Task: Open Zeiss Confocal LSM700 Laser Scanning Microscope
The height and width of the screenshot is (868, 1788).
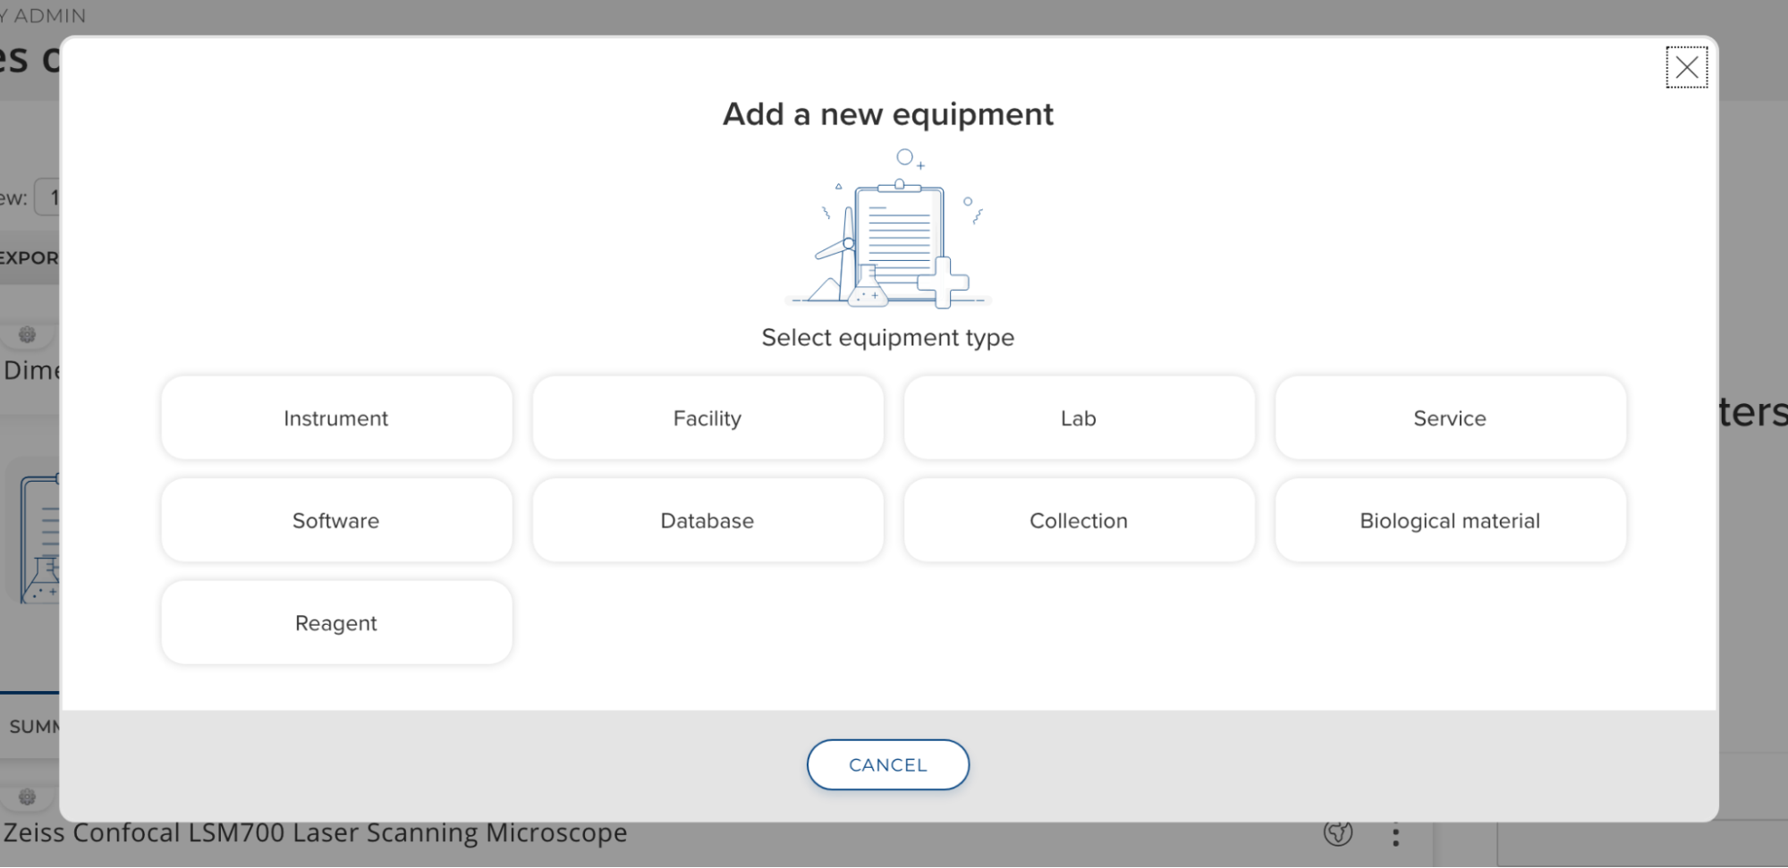Action: pyautogui.click(x=315, y=834)
